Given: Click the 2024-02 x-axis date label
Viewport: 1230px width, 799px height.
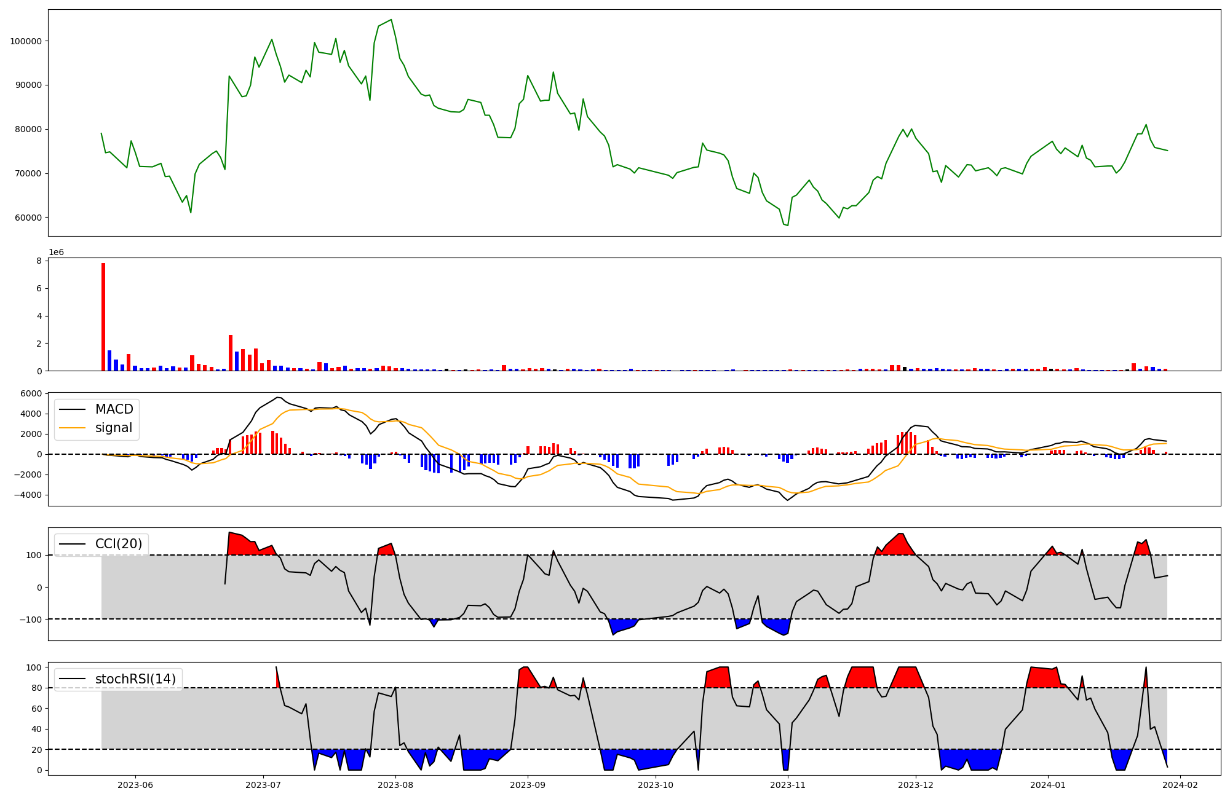Looking at the screenshot, I should coord(1180,784).
